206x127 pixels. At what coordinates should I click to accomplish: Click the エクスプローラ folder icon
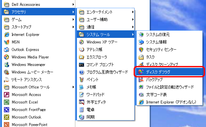(x=82, y=57)
